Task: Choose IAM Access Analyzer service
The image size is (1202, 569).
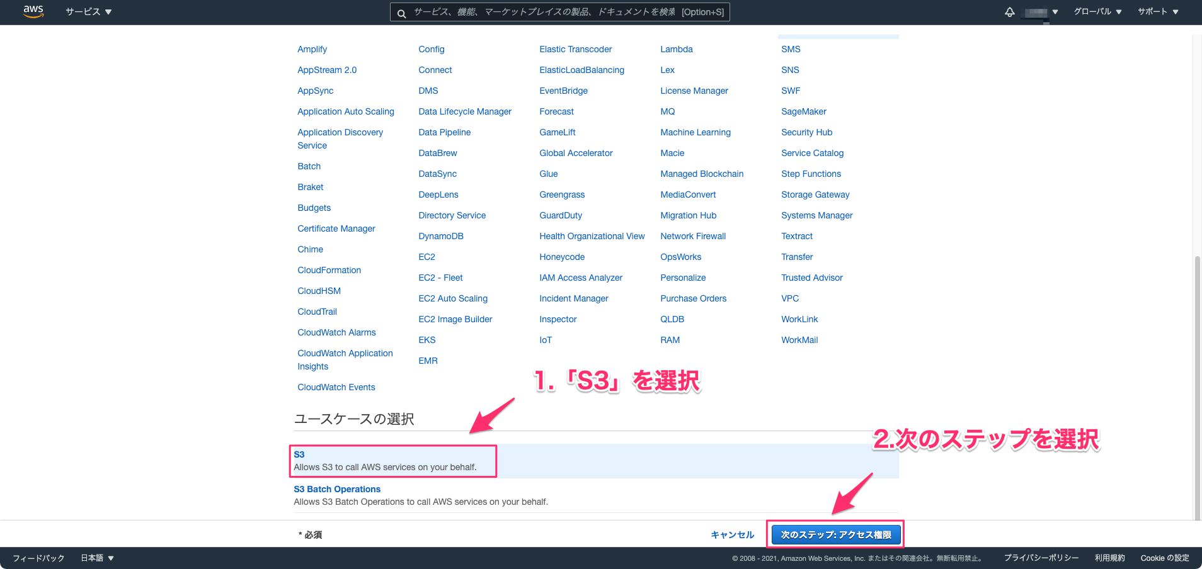Action: tap(581, 278)
